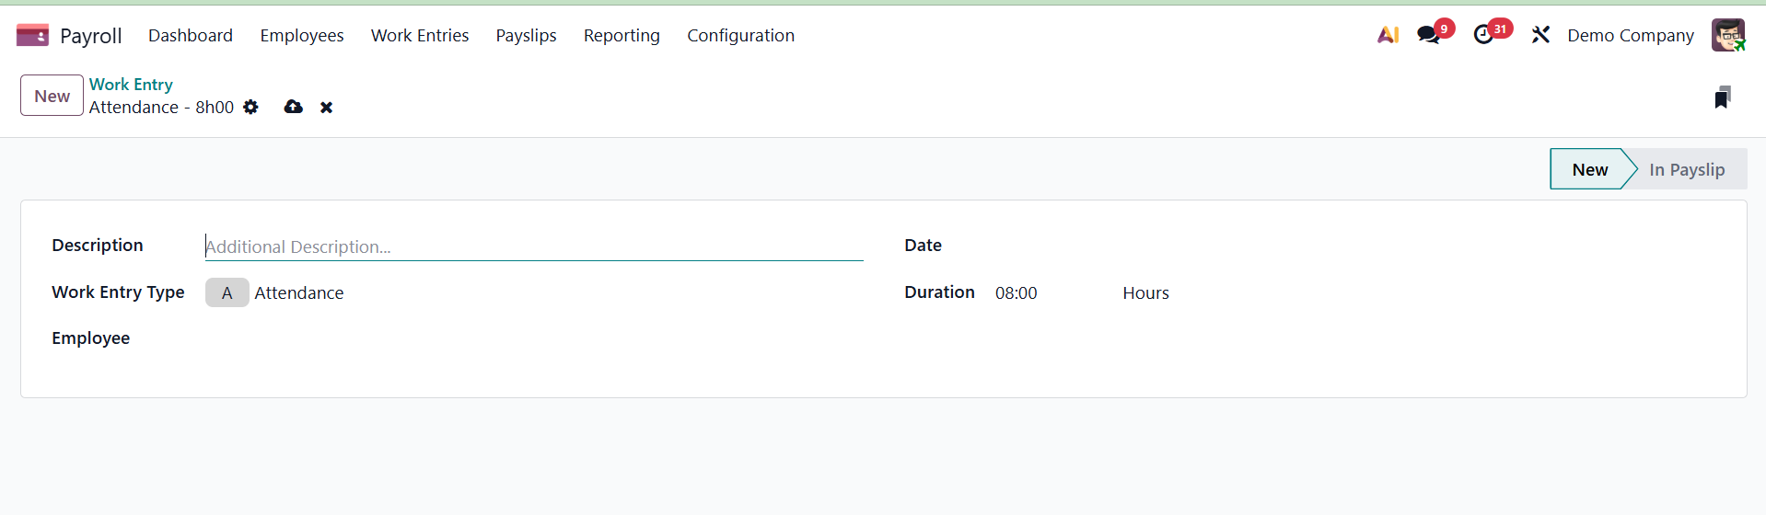Expand the Configuration menu

pos(740,36)
